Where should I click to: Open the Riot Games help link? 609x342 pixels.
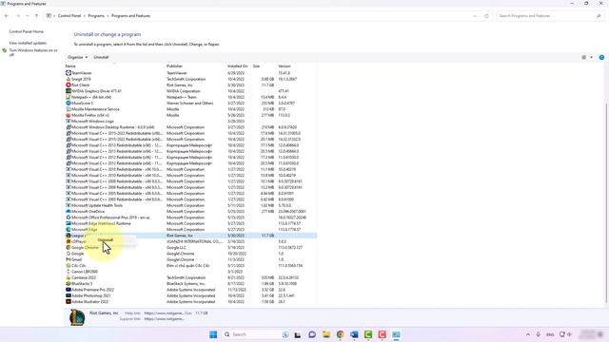(x=164, y=313)
